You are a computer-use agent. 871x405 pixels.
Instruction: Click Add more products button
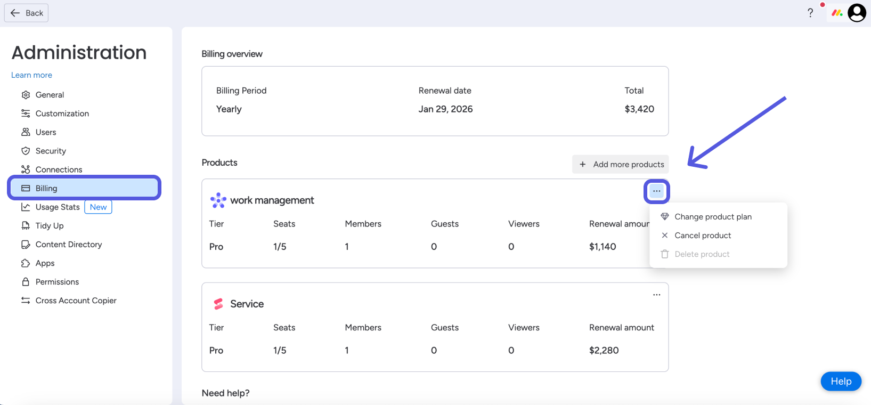click(621, 164)
